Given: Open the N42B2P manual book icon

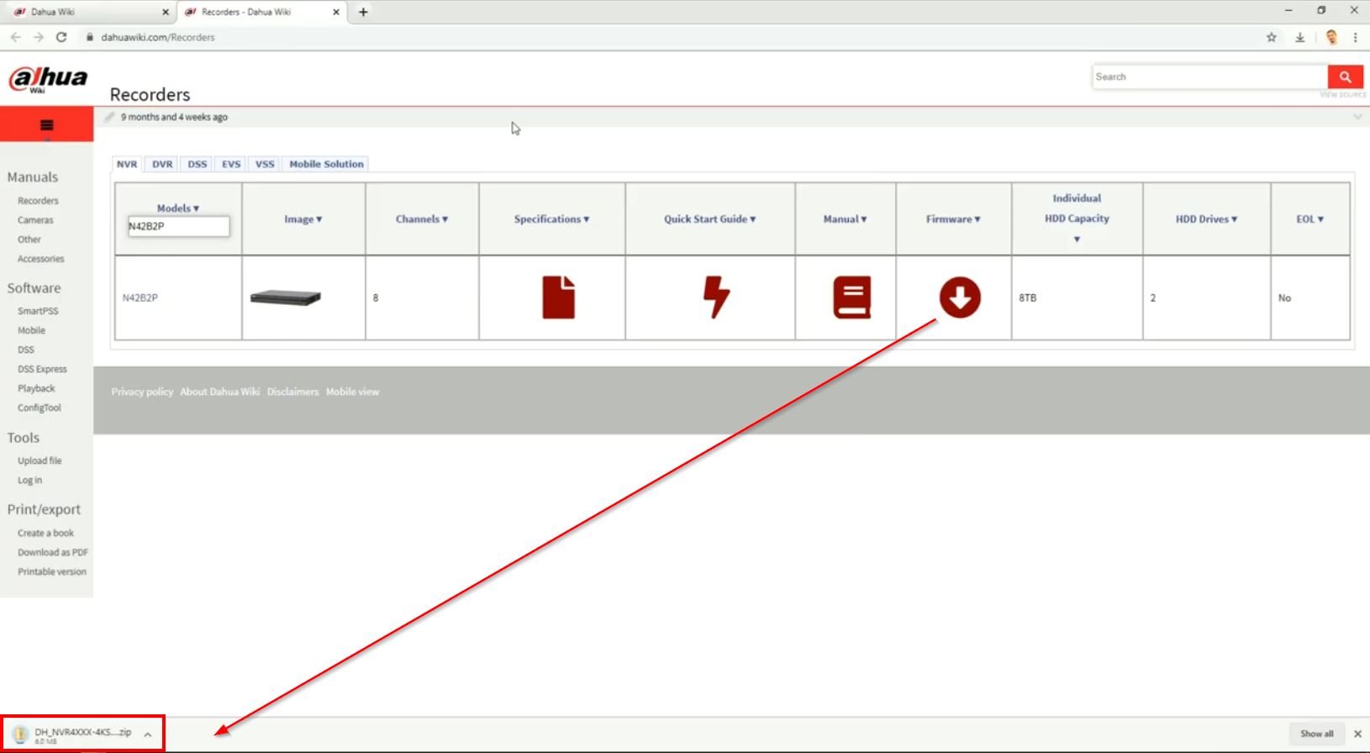Looking at the screenshot, I should pyautogui.click(x=851, y=298).
